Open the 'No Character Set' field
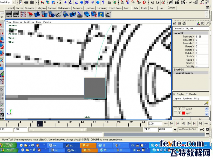213x159 pixels. [x=188, y=129]
